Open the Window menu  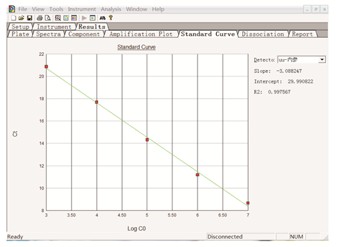click(136, 9)
